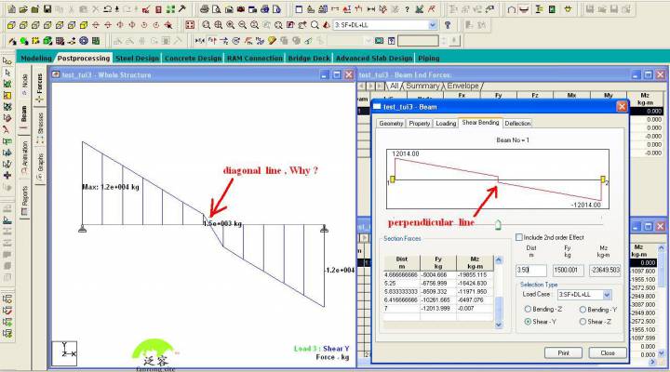Image resolution: width=670 pixels, height=372 pixels.
Task: Select the Bending - Y radio button
Action: click(583, 310)
